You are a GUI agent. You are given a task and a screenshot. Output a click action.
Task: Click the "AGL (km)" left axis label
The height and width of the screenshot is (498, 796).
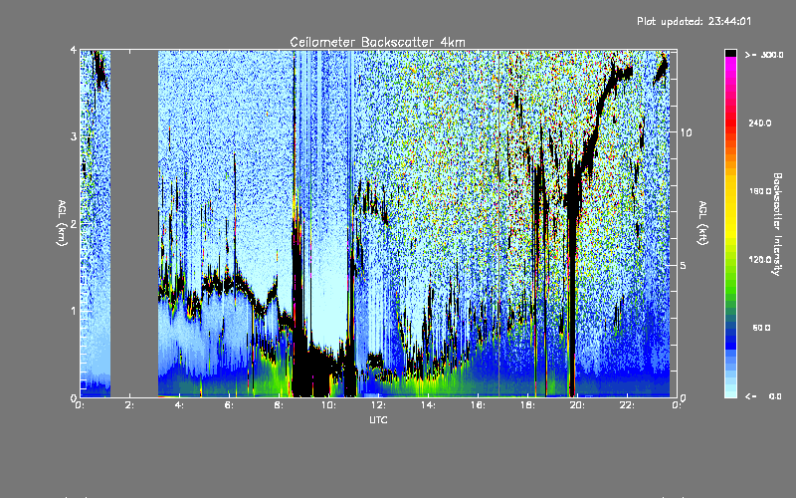pyautogui.click(x=62, y=223)
